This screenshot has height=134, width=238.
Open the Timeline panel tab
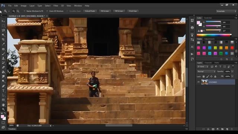(12, 129)
